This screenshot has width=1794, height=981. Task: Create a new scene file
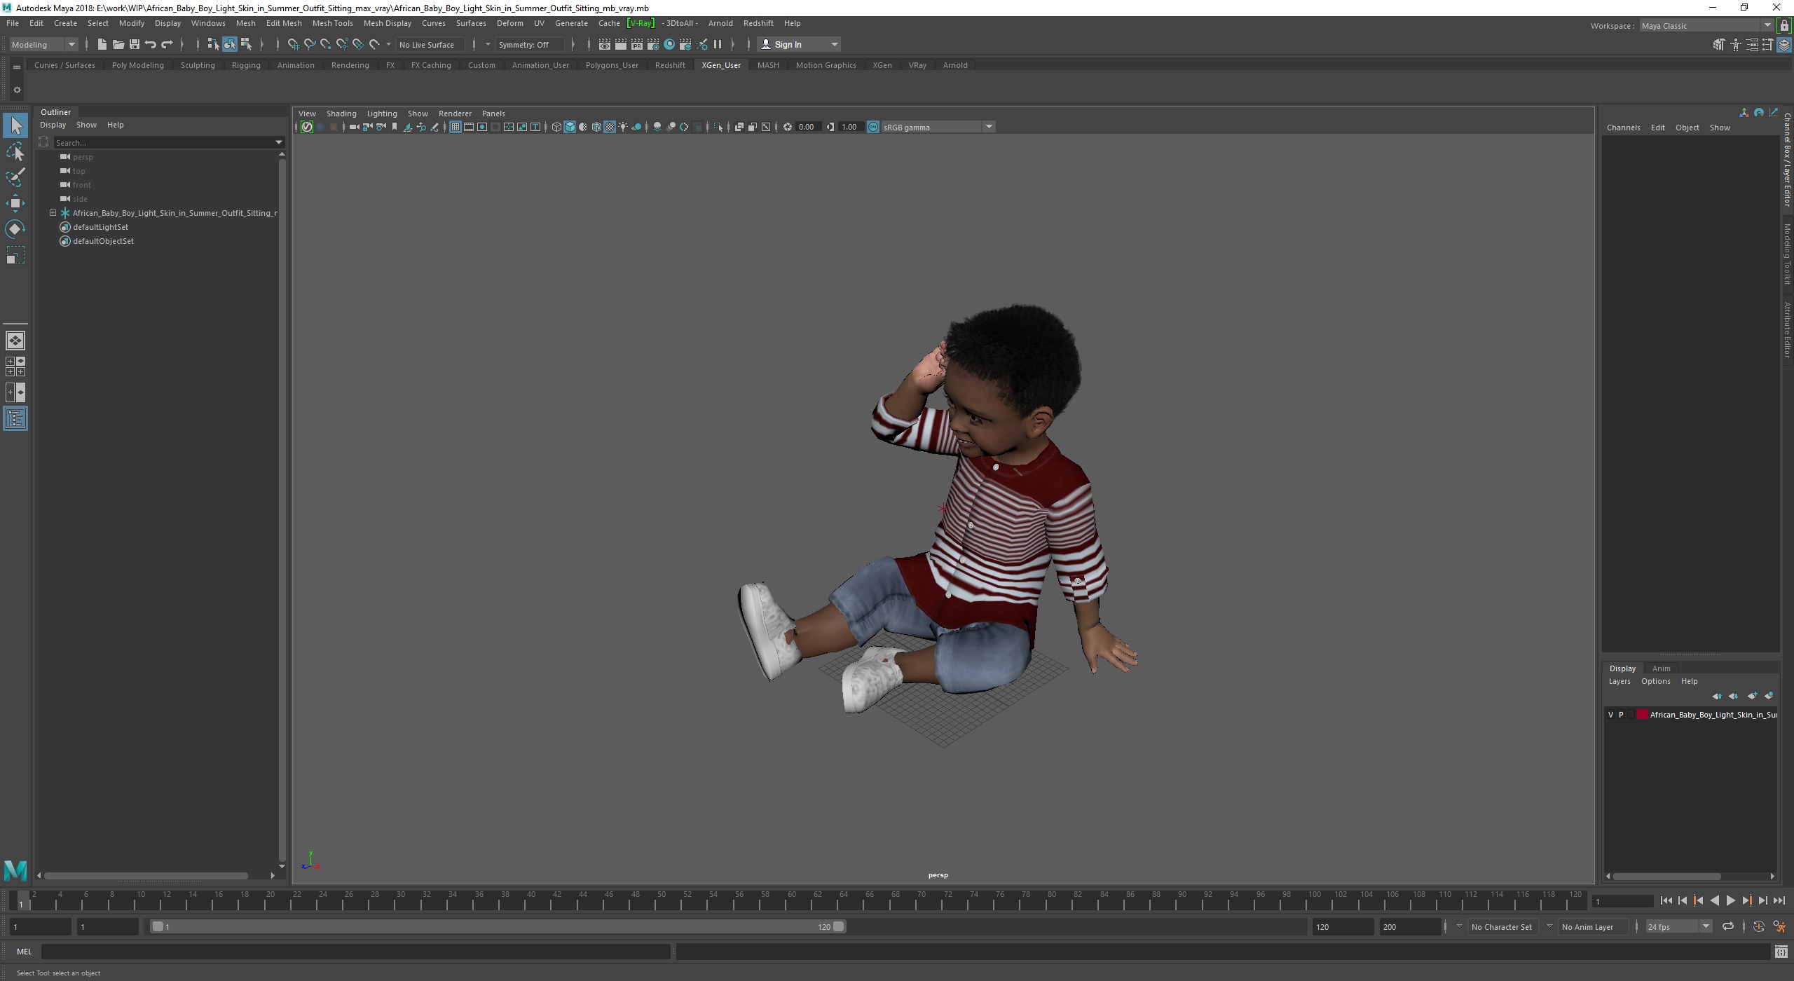point(102,44)
